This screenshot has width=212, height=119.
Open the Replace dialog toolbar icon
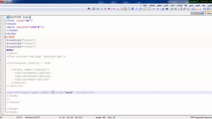pos(163,9)
